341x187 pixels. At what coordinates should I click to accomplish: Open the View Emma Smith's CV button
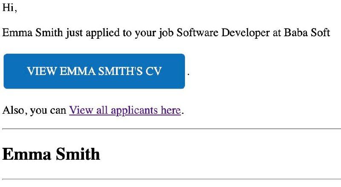pos(94,71)
